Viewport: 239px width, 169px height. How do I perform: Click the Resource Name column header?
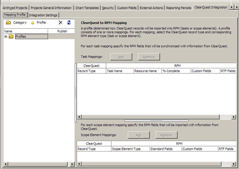pyautogui.click(x=147, y=71)
